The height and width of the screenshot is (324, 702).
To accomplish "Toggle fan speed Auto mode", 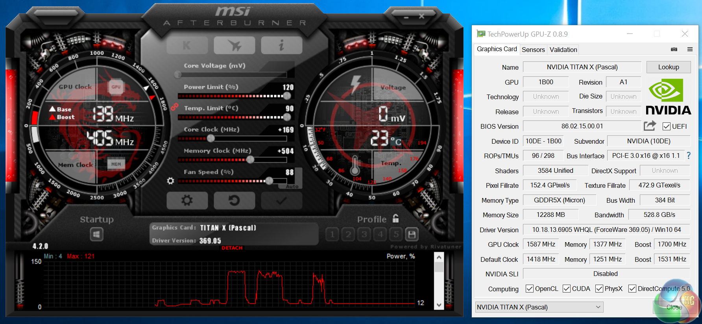I will coord(292,186).
